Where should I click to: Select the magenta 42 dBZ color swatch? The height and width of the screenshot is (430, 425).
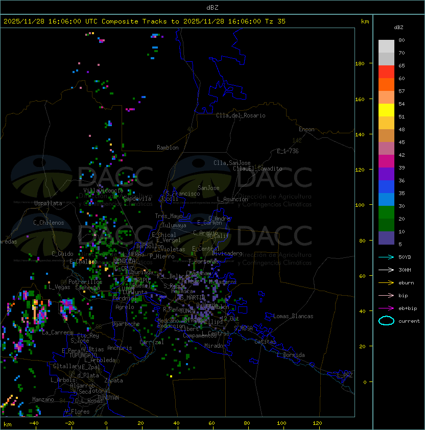[x=386, y=161]
